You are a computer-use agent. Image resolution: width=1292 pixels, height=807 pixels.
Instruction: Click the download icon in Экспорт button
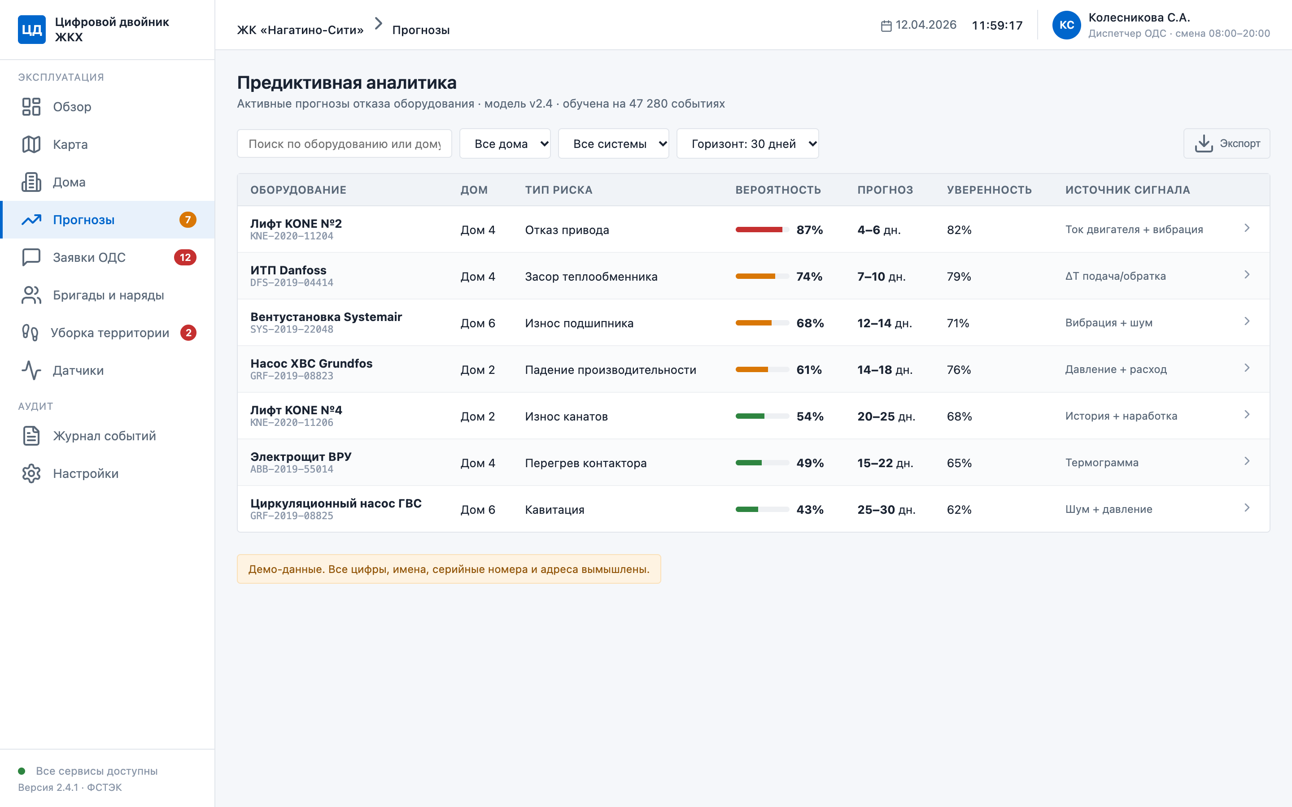pyautogui.click(x=1204, y=143)
